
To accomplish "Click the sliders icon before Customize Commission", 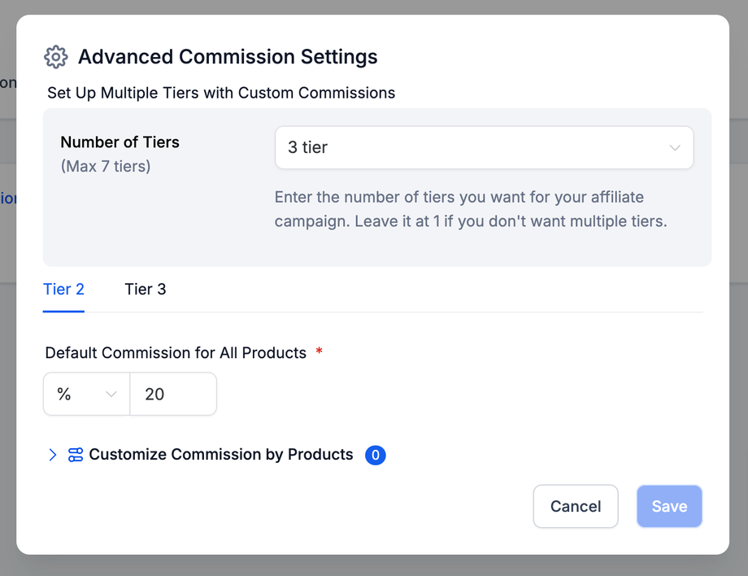I will [x=76, y=455].
